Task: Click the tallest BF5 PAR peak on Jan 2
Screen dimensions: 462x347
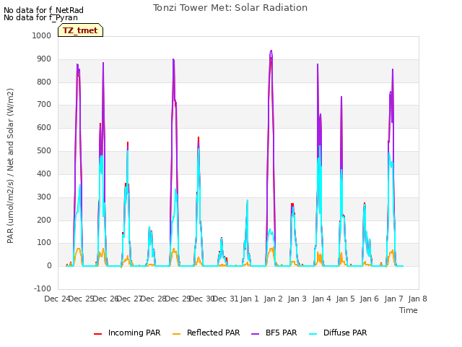Action: [x=271, y=51]
